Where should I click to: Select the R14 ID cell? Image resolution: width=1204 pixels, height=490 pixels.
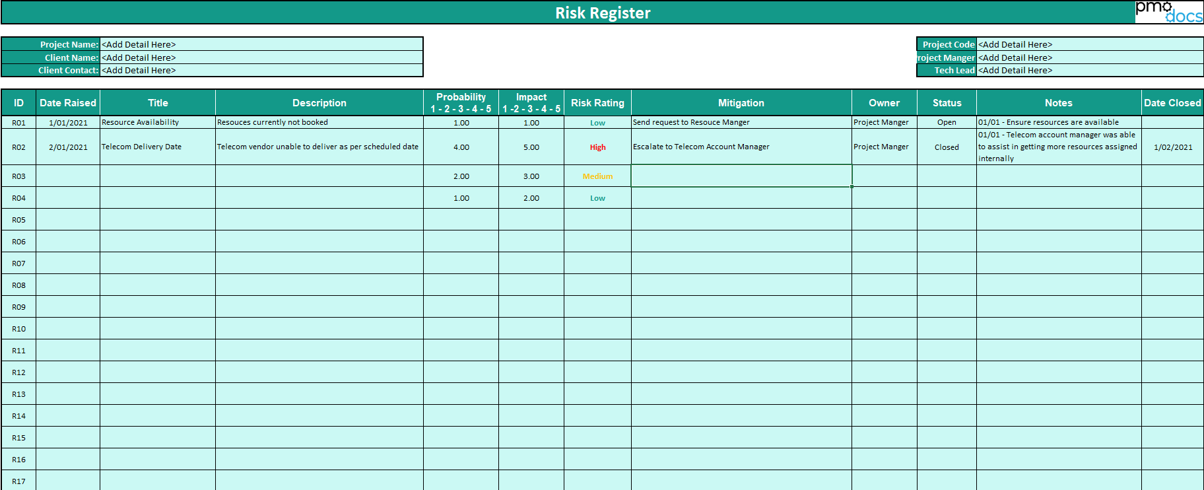click(18, 415)
